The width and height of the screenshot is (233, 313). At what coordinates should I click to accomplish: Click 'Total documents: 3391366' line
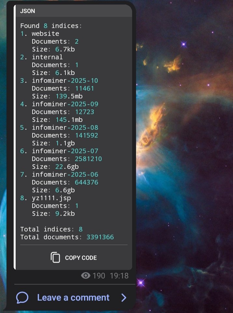[67, 237]
